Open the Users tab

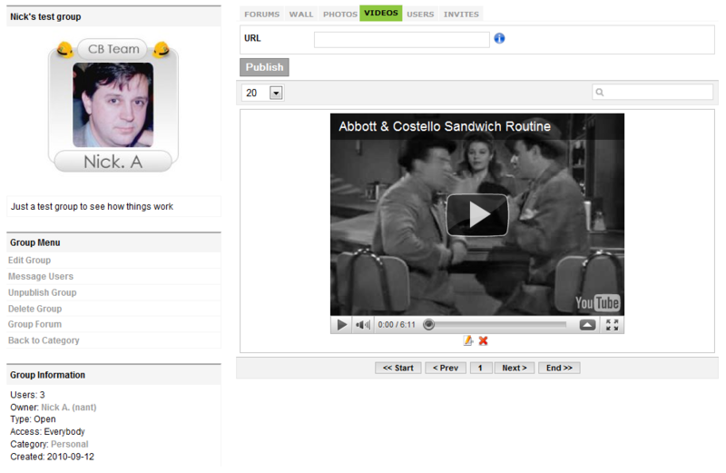click(420, 15)
